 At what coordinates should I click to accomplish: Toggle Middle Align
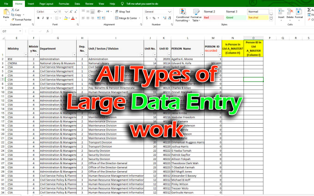[88, 12]
